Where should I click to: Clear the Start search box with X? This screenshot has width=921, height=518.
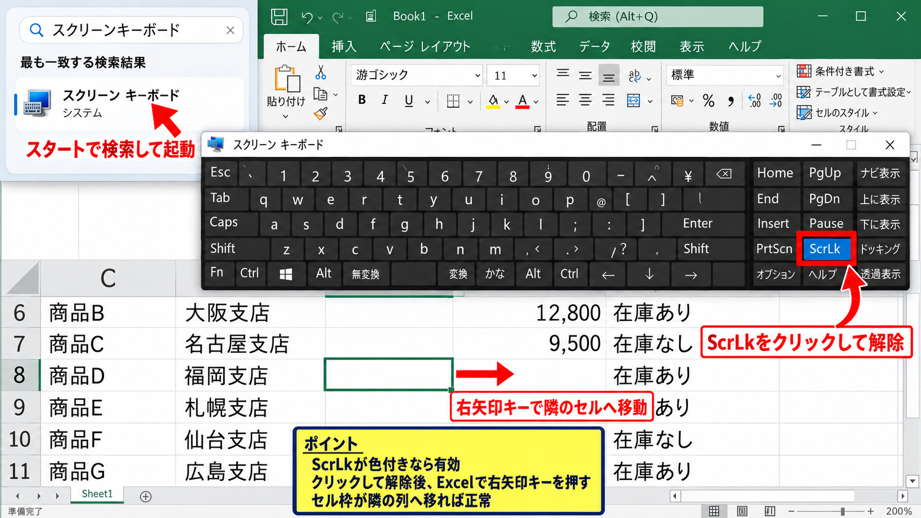tap(230, 30)
